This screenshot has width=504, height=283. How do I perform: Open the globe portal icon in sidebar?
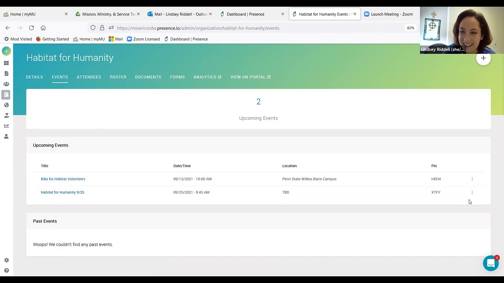click(6, 105)
